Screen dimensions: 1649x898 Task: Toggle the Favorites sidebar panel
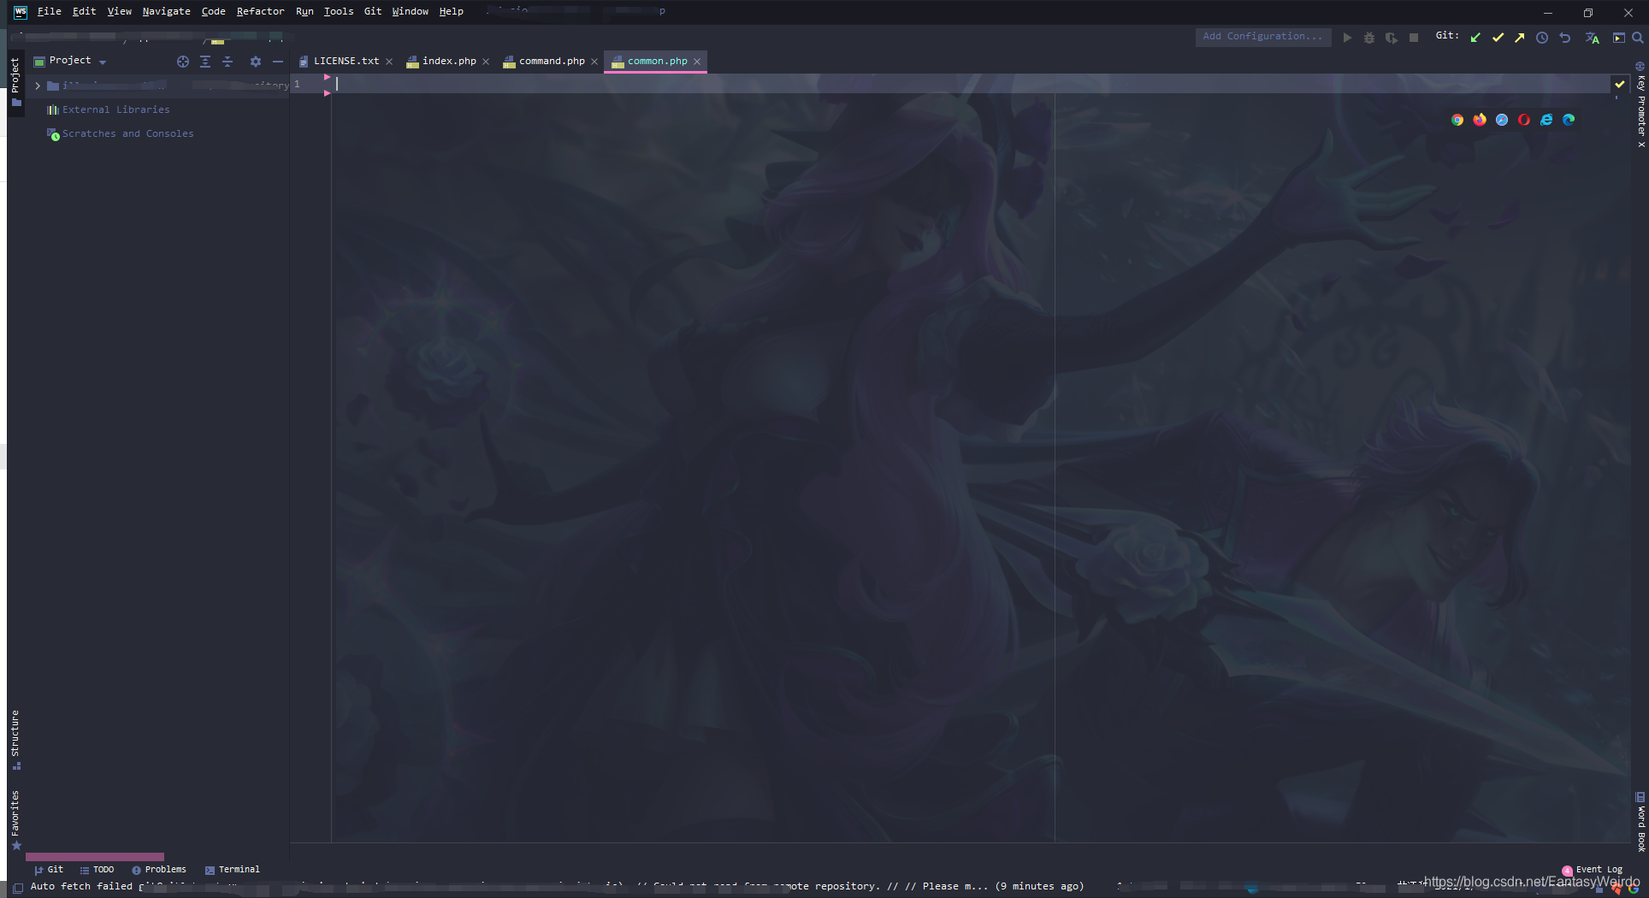[15, 819]
